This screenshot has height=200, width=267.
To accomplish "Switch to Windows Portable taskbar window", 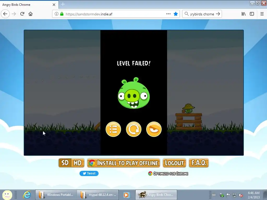I will coord(56,195).
